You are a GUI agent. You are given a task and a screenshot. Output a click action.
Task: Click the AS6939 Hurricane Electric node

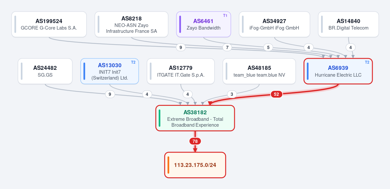pyautogui.click(x=338, y=71)
